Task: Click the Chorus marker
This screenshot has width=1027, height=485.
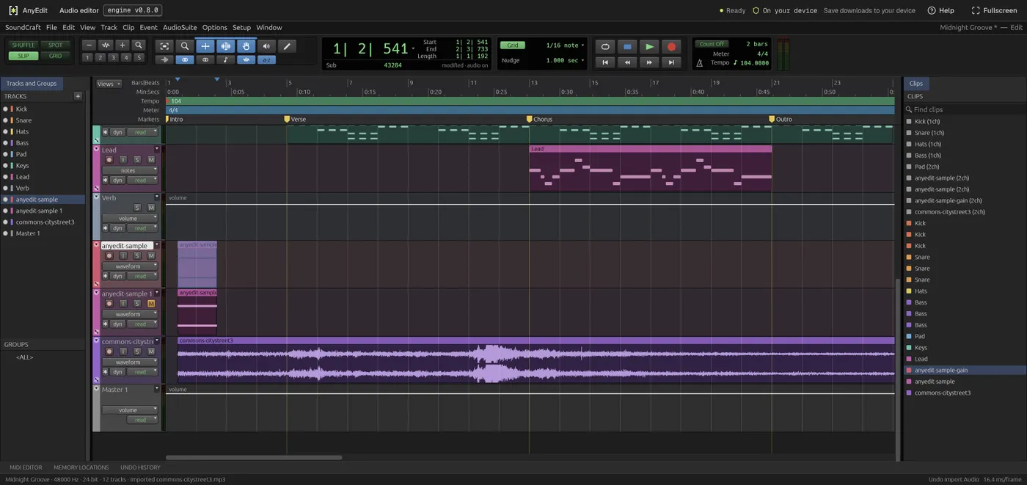Action: tap(539, 119)
